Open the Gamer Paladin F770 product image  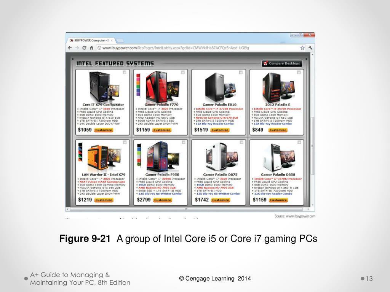[x=162, y=87]
